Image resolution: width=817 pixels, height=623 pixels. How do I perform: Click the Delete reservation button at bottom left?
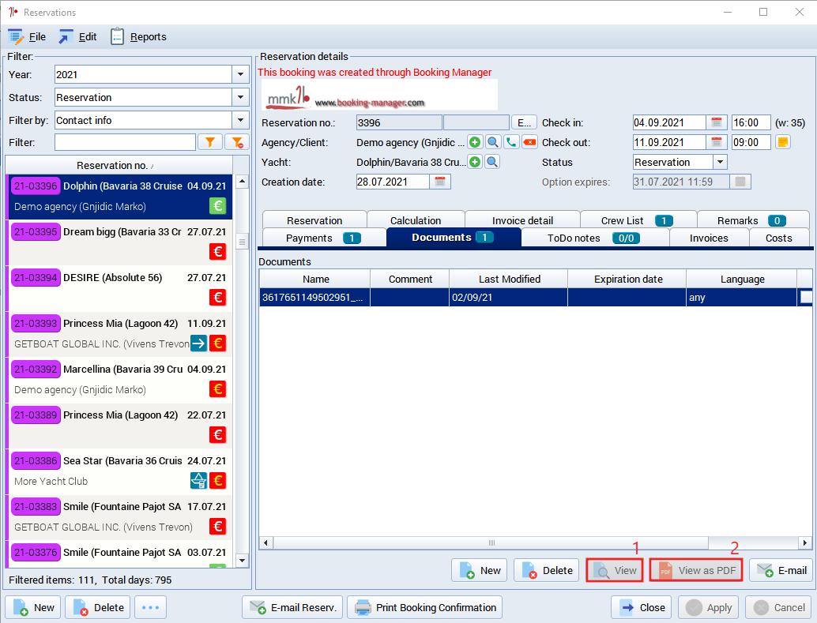[97, 607]
